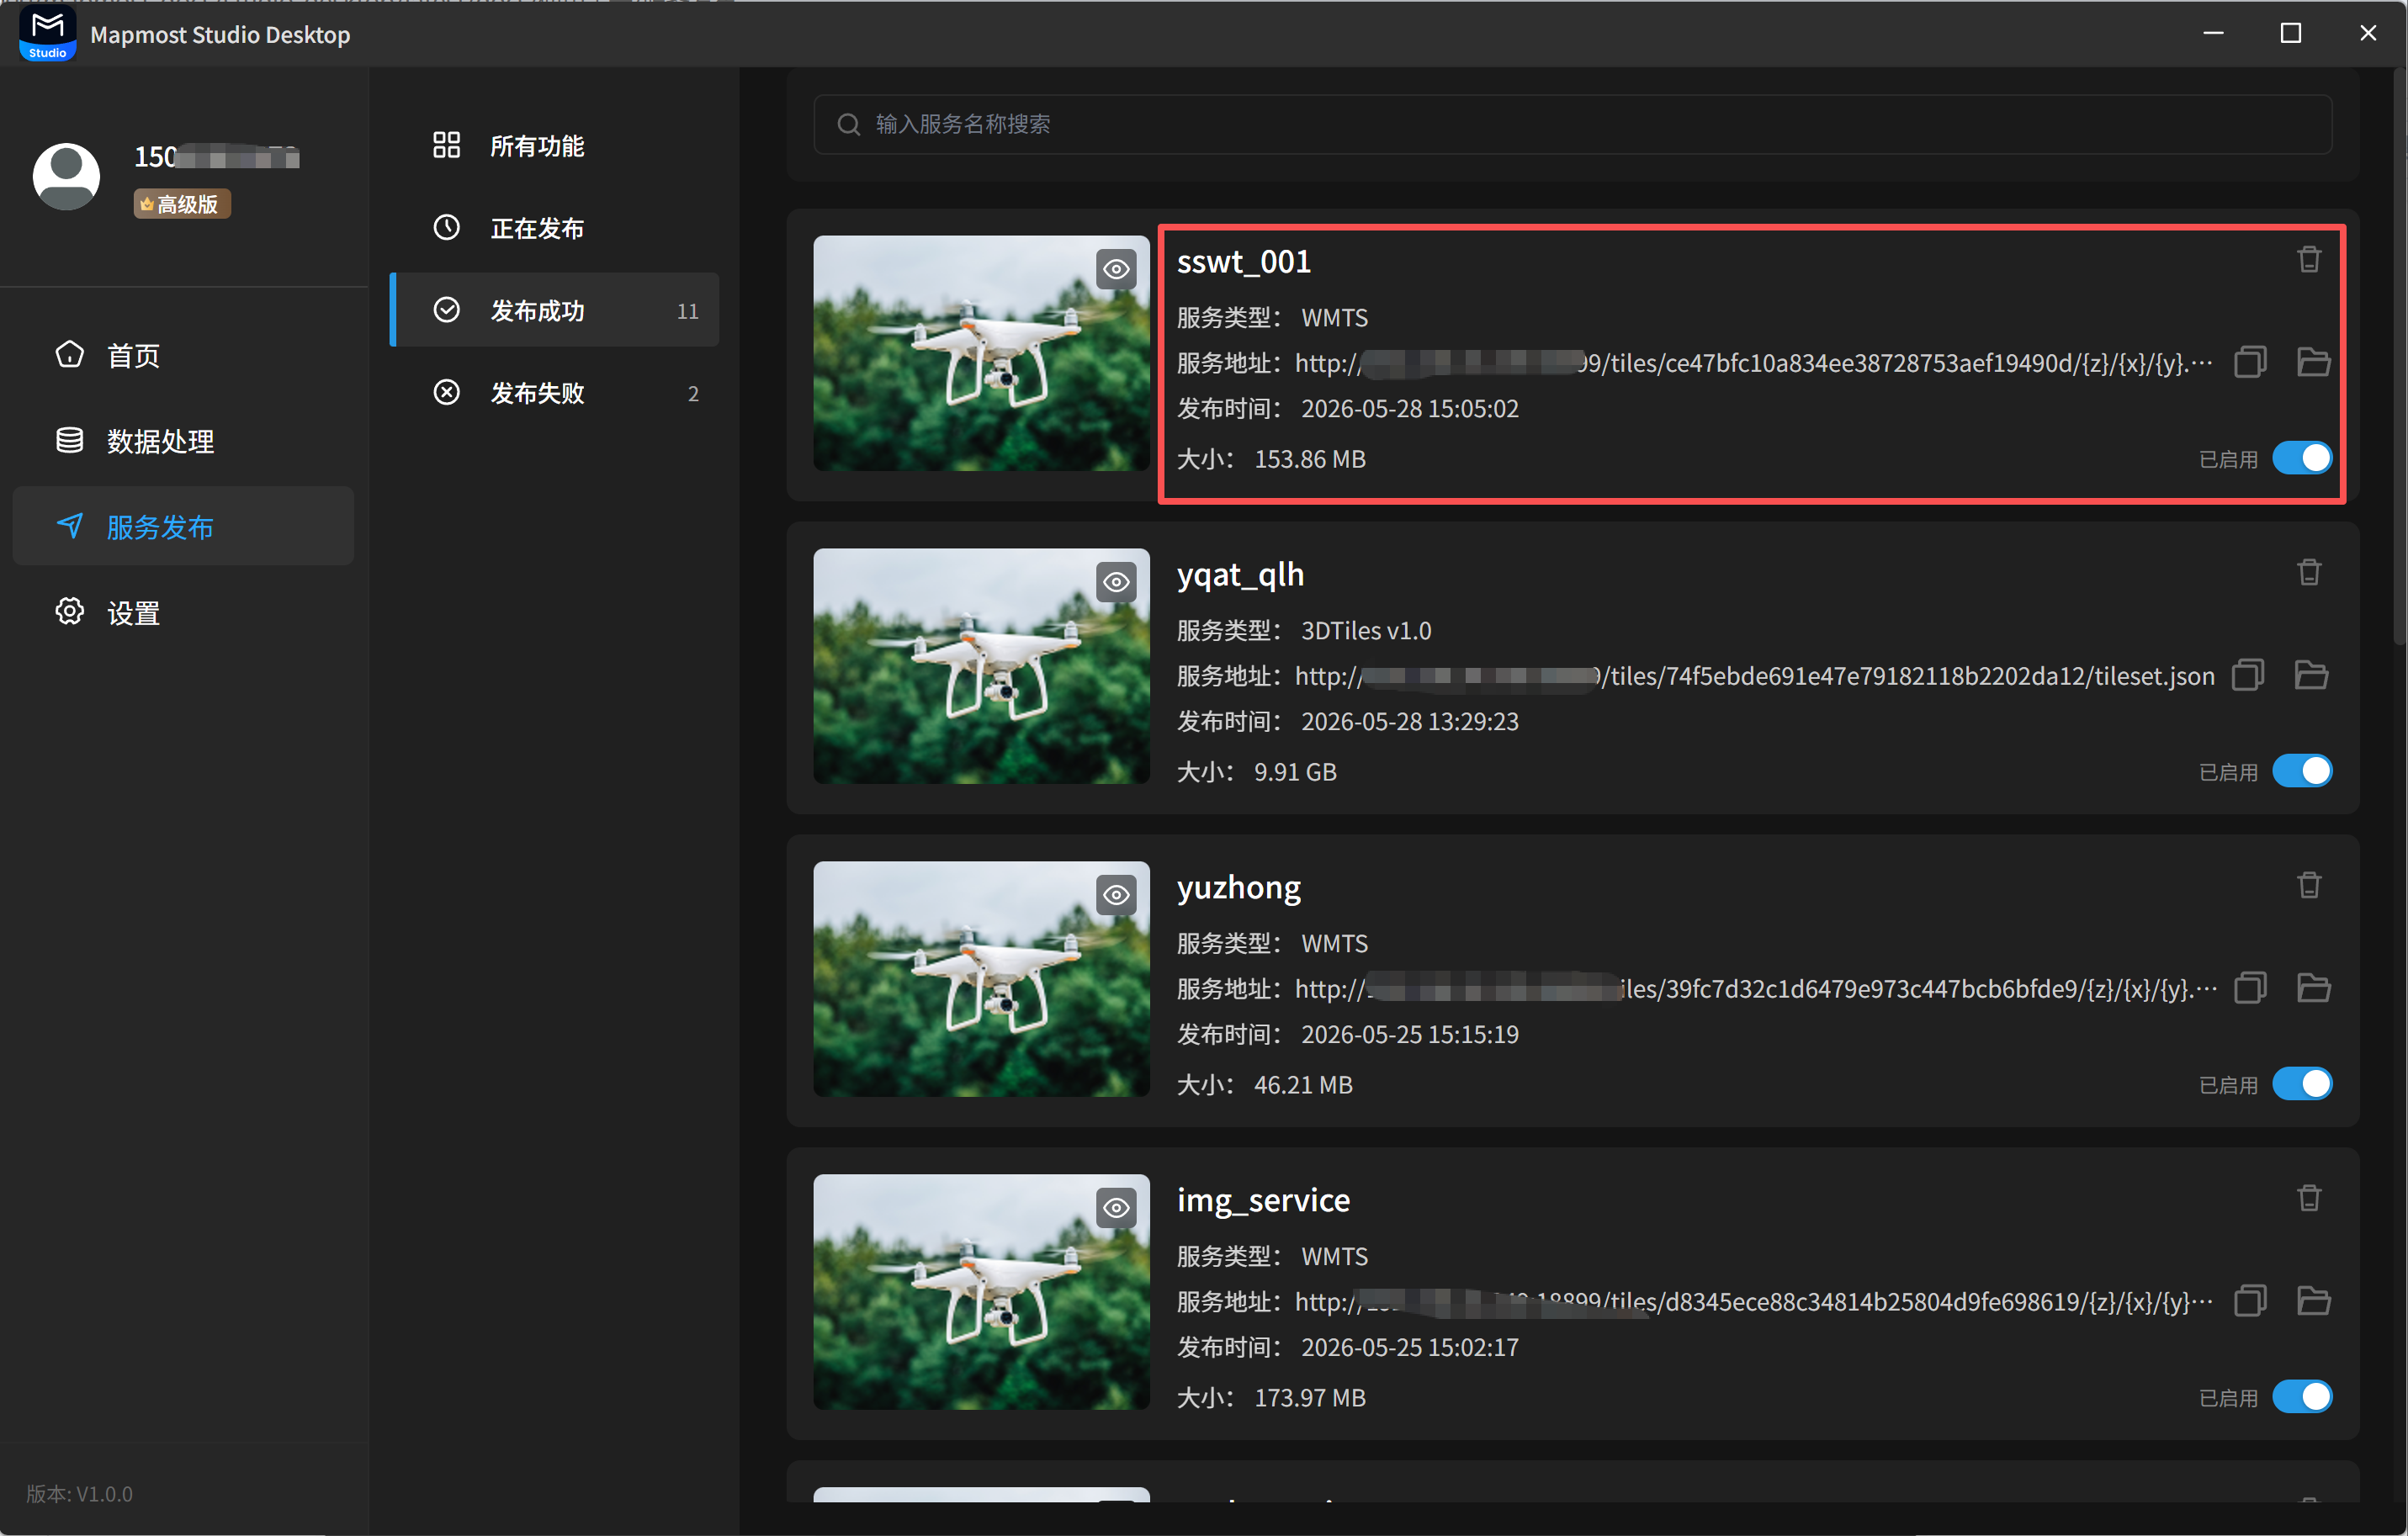Click the yqat_qlh drone thumbnail

tap(981, 666)
